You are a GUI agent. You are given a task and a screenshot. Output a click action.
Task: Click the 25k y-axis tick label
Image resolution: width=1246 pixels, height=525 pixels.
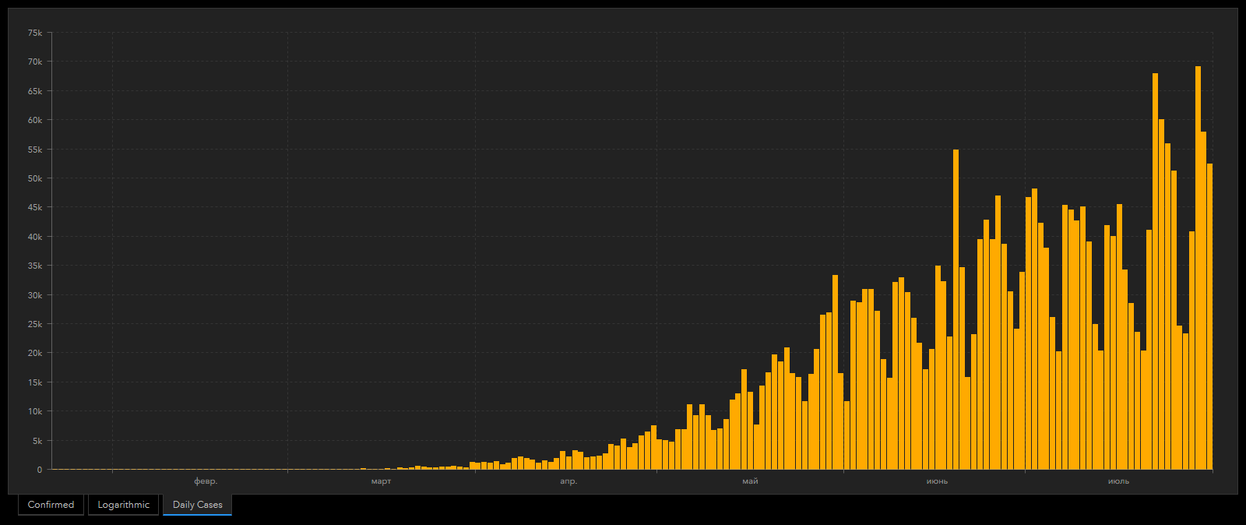click(x=35, y=324)
